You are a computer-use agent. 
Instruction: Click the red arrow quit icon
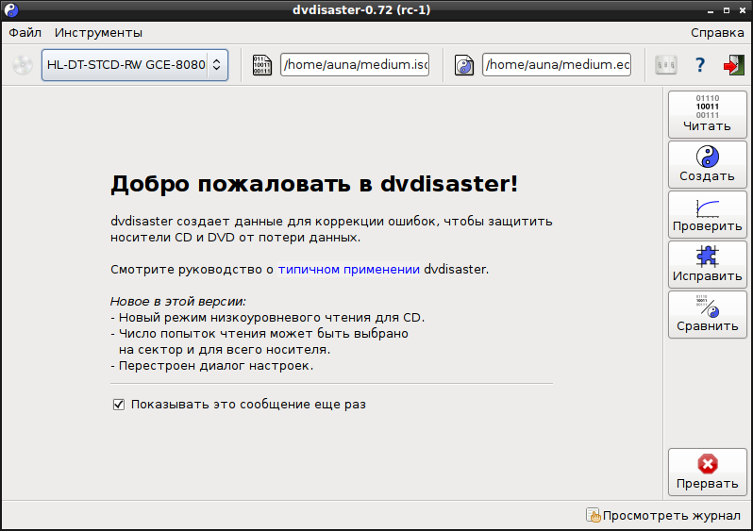click(734, 65)
